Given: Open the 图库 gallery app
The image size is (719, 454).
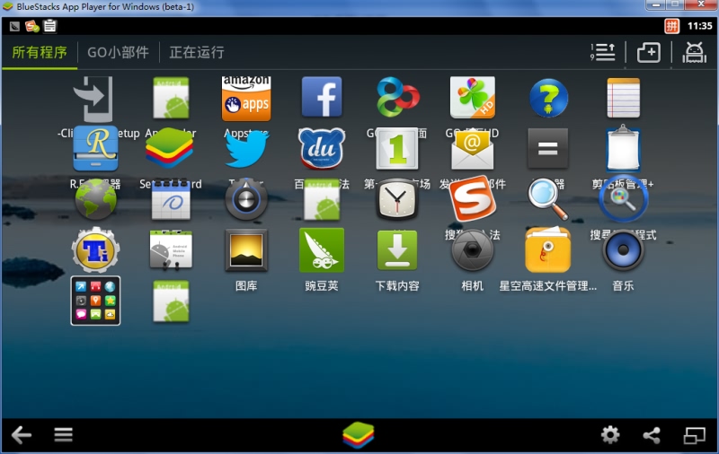Looking at the screenshot, I should coord(246,250).
